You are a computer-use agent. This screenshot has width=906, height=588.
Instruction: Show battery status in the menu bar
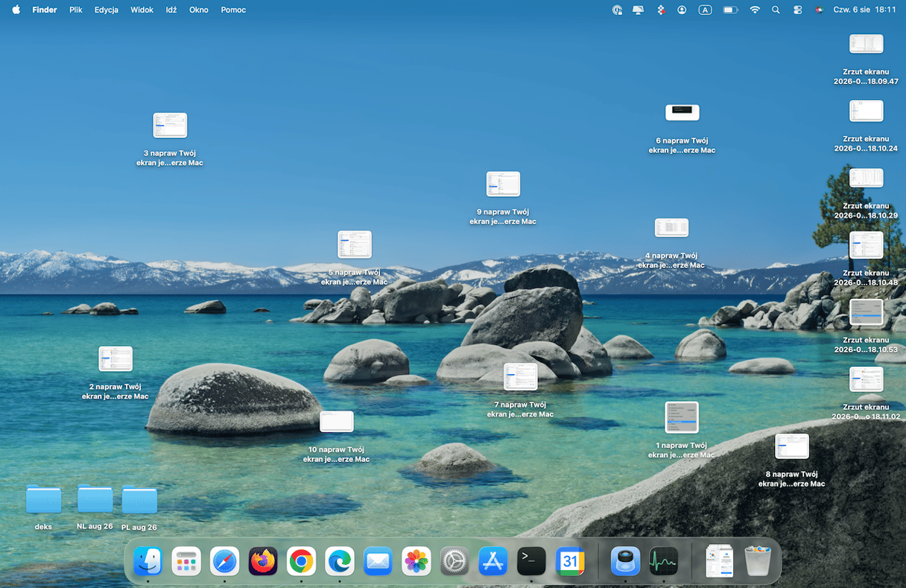point(730,10)
